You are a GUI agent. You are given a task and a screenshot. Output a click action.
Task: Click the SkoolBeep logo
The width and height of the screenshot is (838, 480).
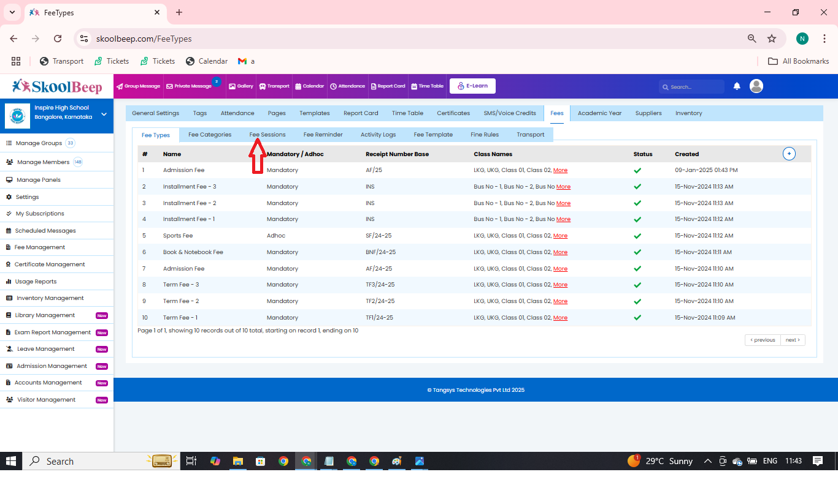point(57,86)
